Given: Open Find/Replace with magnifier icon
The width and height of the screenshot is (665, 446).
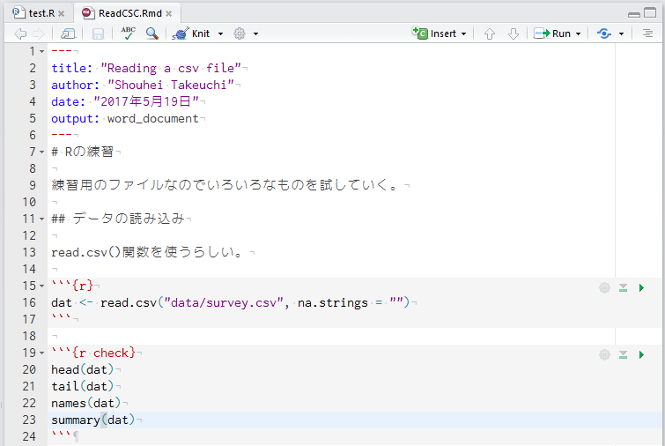Looking at the screenshot, I should coord(152,33).
